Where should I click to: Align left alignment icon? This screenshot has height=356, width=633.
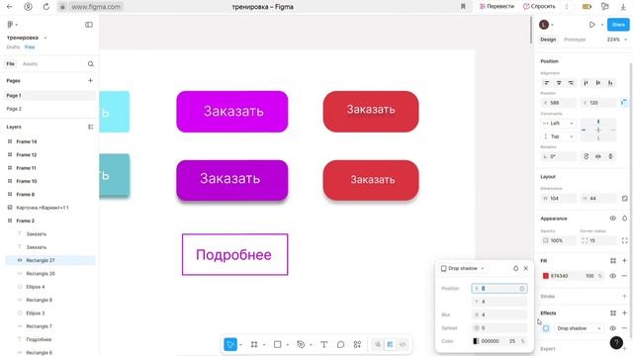pyautogui.click(x=547, y=83)
